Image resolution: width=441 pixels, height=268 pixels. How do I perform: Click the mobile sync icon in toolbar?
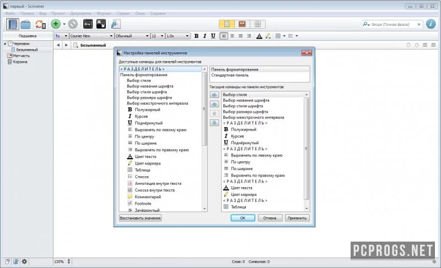[40, 24]
